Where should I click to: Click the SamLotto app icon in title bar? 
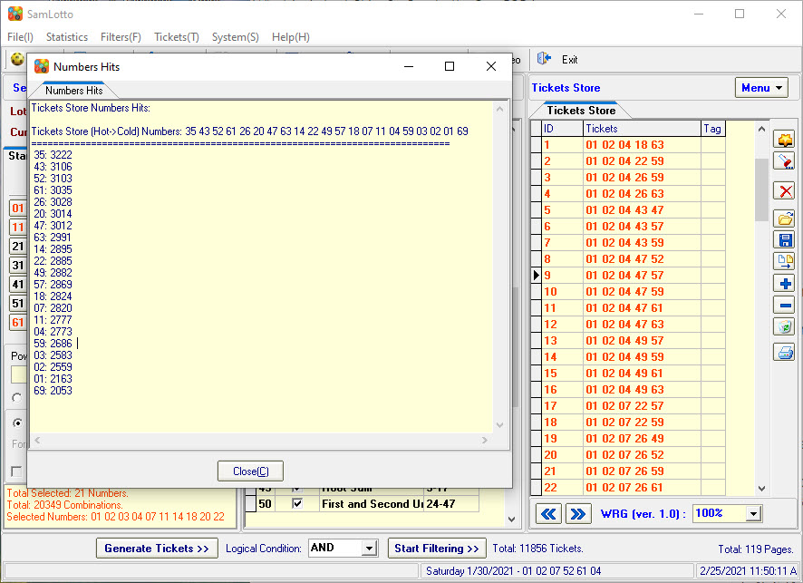15,14
